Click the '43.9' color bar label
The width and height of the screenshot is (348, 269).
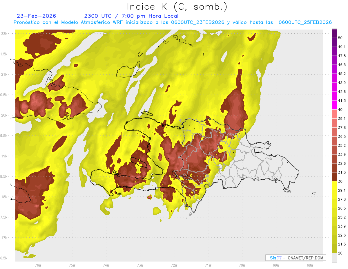(x=342, y=83)
